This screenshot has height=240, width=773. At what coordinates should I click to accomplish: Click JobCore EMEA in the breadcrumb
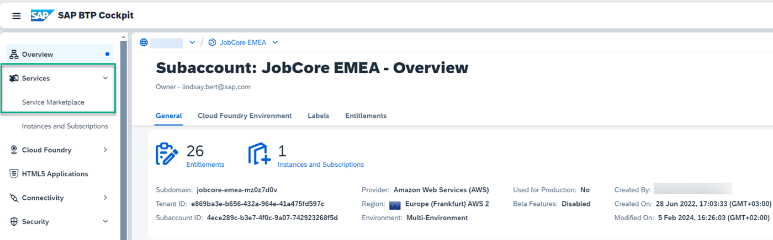[x=243, y=42]
